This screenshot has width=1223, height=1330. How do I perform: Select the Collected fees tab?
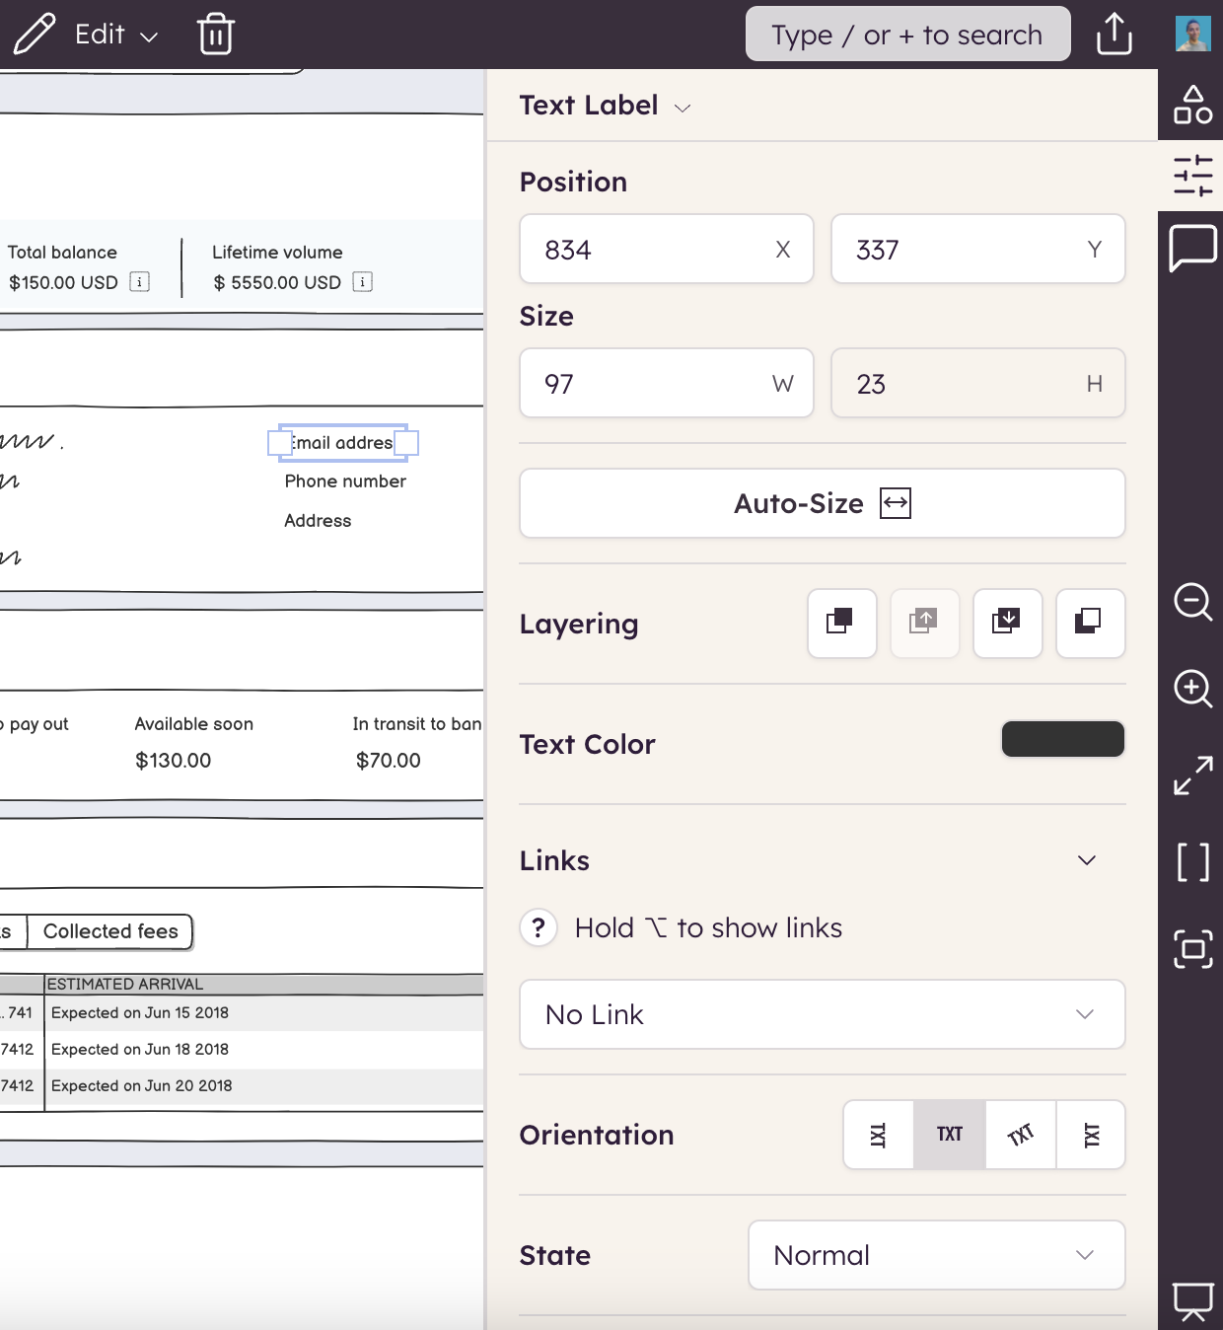pos(109,931)
